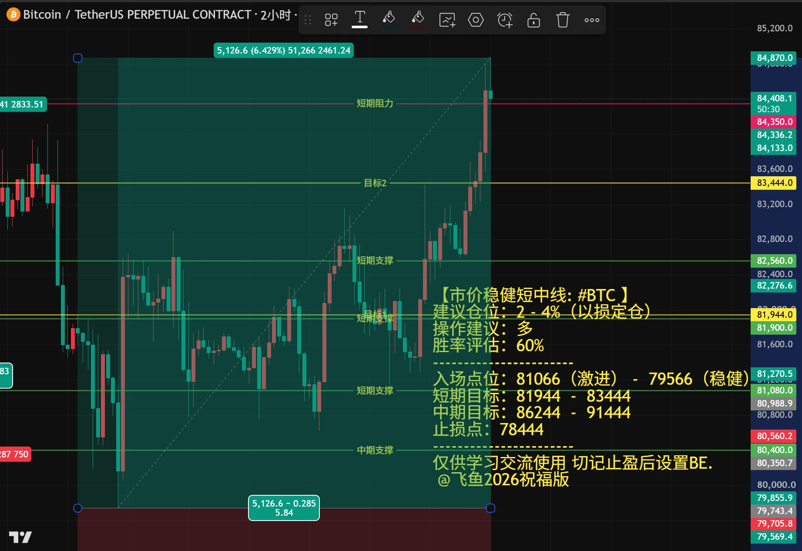802x551 pixels.
Task: Toggle the lock icon for the drawing
Action: [x=534, y=20]
